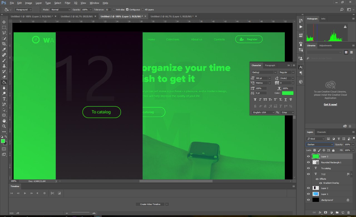356x217 pixels.
Task: Toggle visibility of Layer 3
Action: [308, 157]
